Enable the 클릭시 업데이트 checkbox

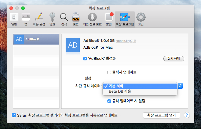[109, 72]
